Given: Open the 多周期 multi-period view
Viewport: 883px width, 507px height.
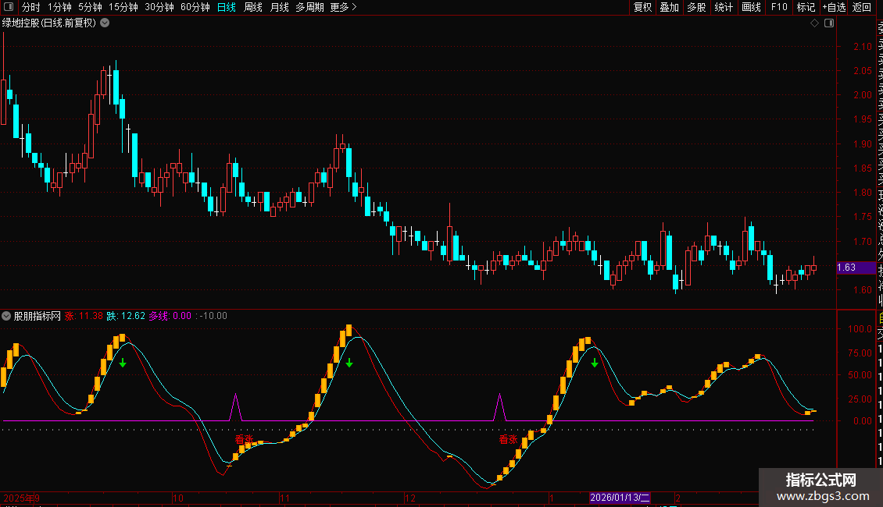Looking at the screenshot, I should 309,8.
